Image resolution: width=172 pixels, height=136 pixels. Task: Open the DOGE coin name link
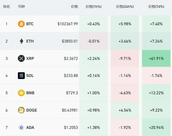(32, 110)
